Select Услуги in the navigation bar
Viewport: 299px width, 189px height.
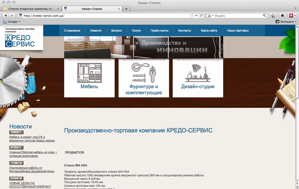click(136, 30)
